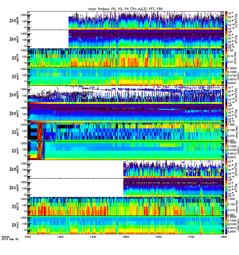Click the thd fff scm3 spectrogram panel

pyautogui.click(x=126, y=113)
